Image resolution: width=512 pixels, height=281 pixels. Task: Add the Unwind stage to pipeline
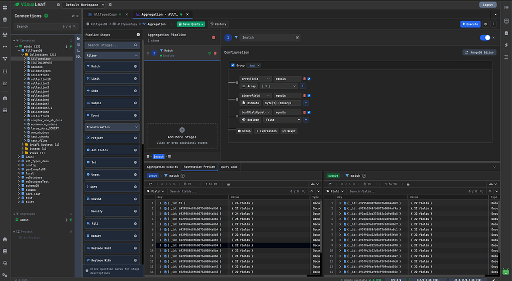[112, 199]
